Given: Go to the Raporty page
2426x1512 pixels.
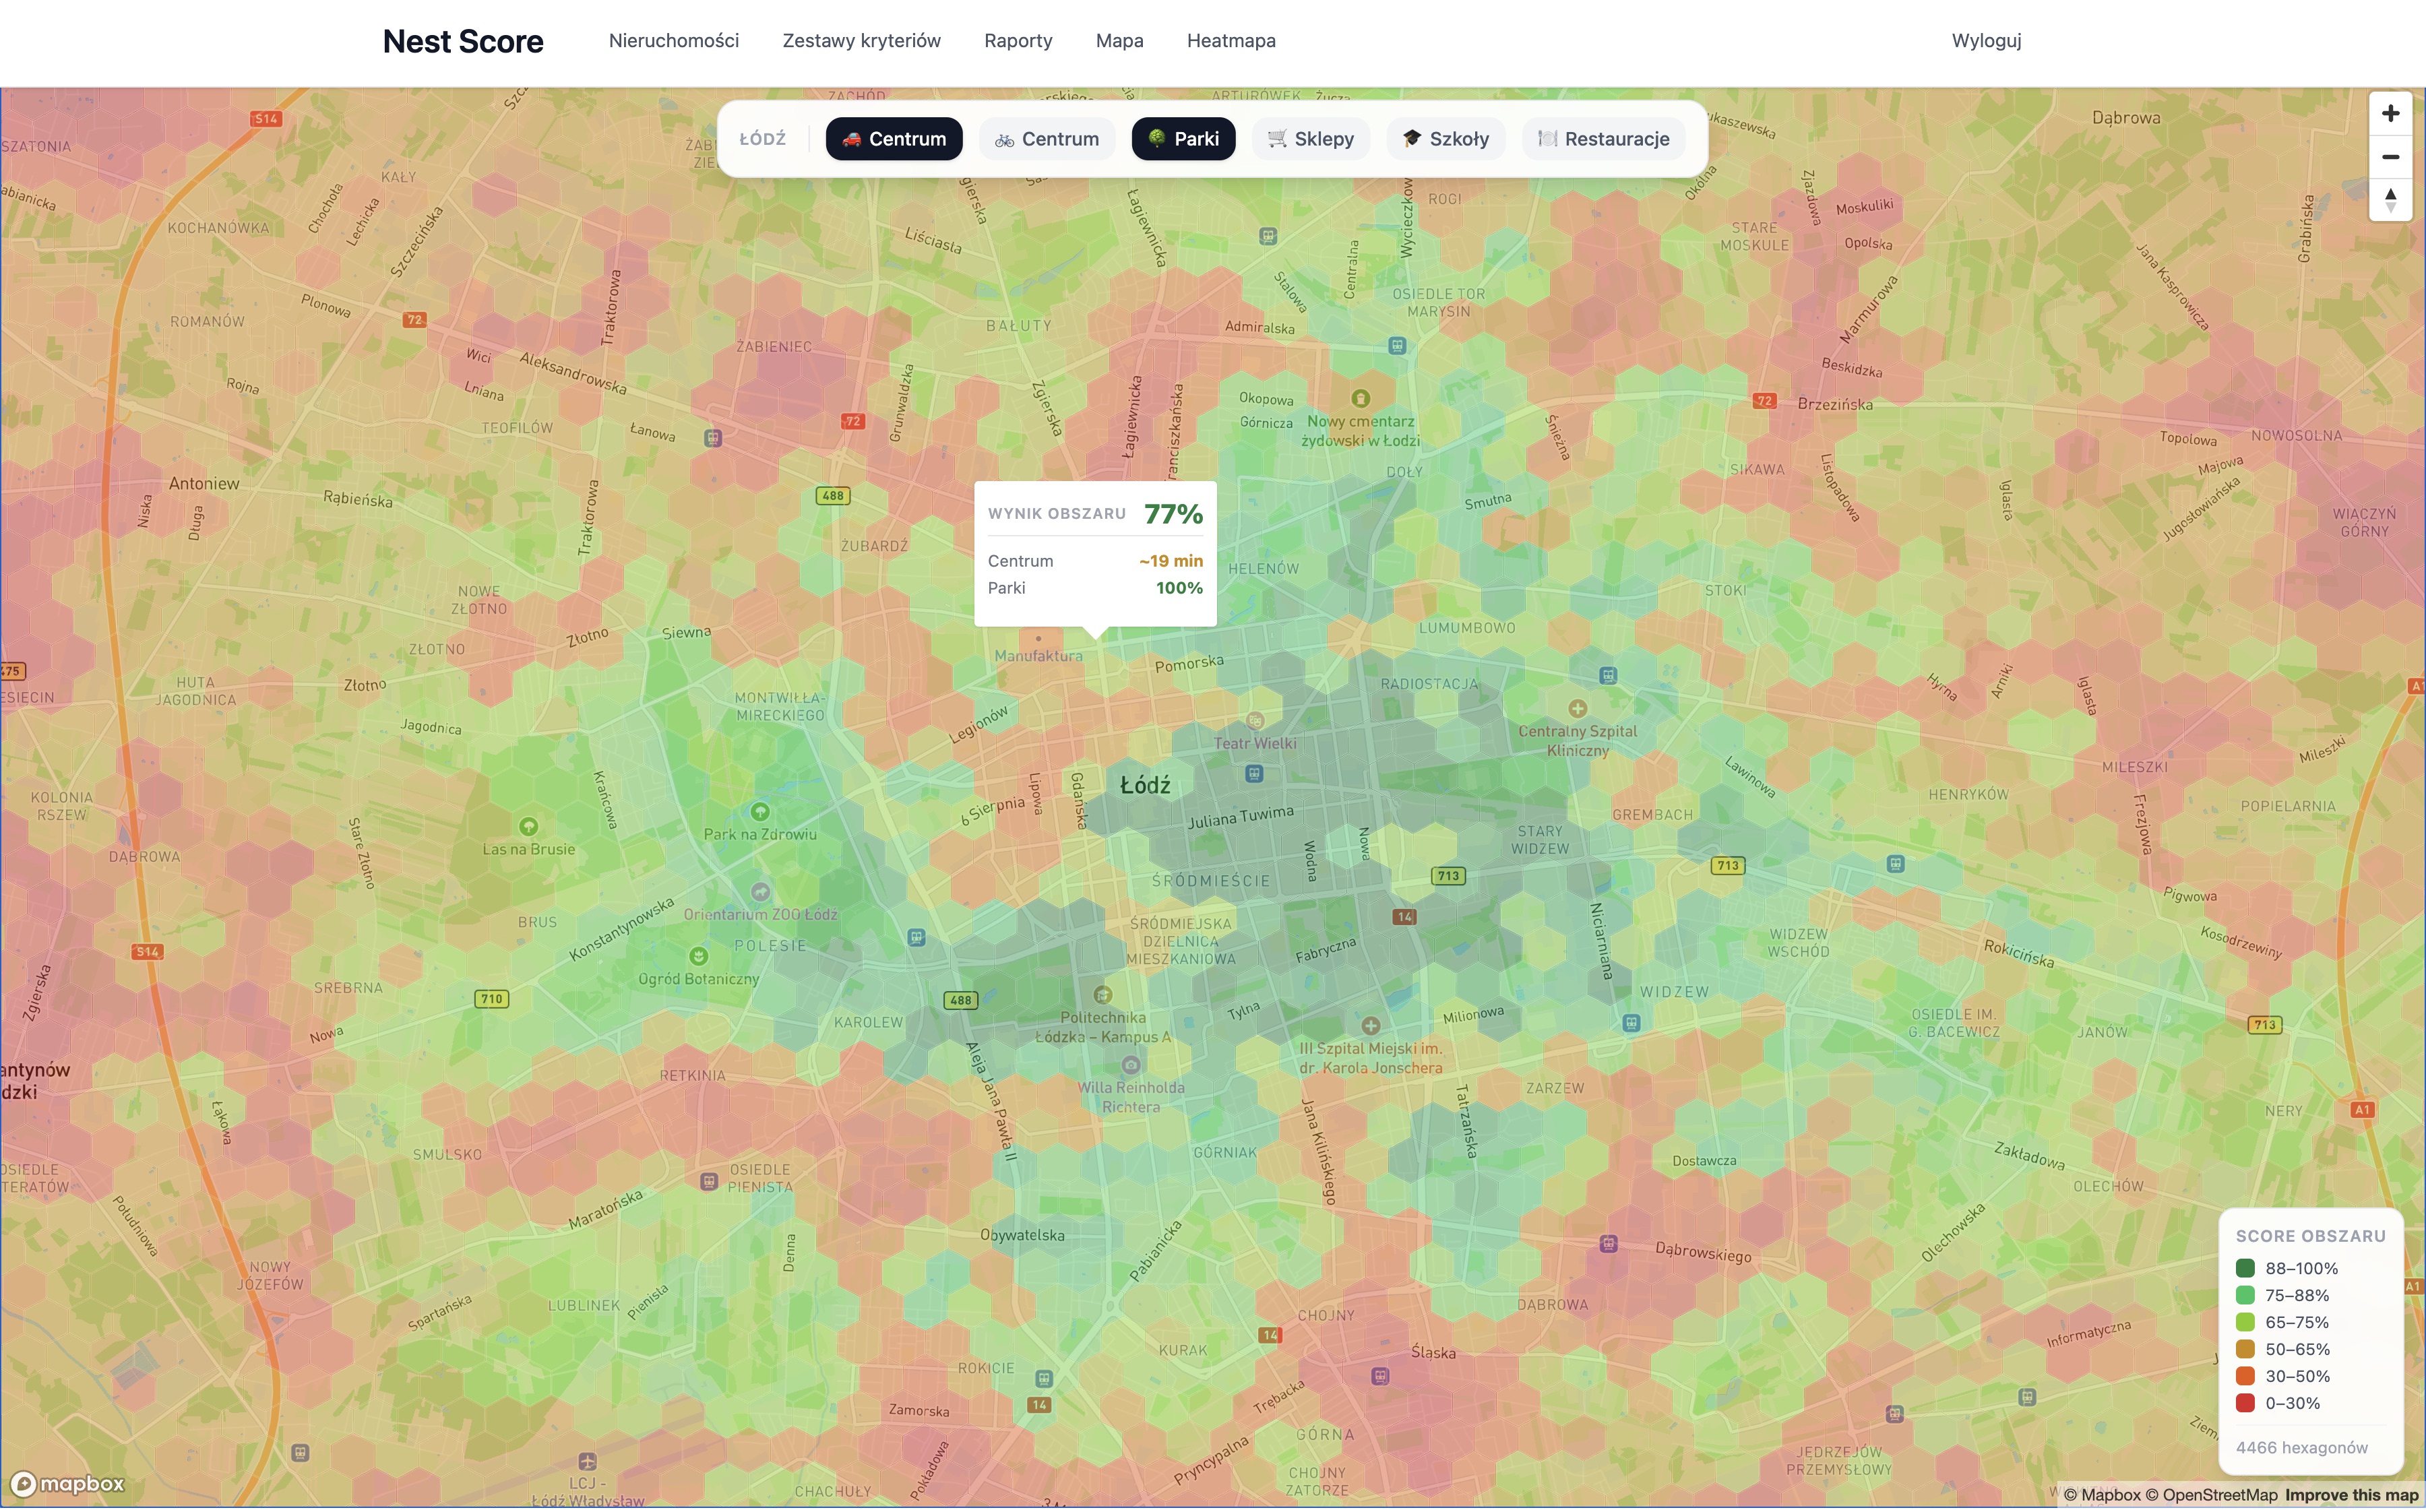Looking at the screenshot, I should 1018,41.
